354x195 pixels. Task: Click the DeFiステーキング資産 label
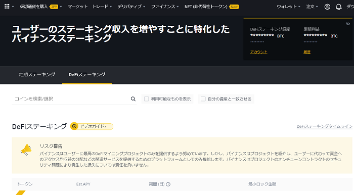point(270,29)
